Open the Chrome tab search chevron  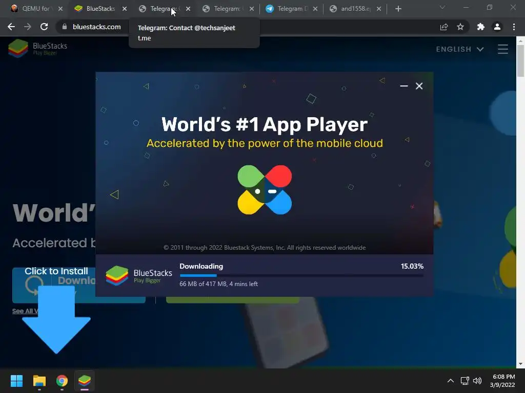pyautogui.click(x=442, y=7)
